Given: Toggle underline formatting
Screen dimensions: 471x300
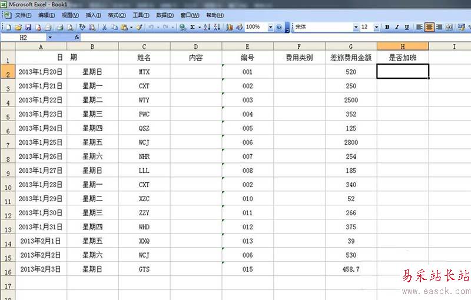Looking at the screenshot, I should click(407, 27).
